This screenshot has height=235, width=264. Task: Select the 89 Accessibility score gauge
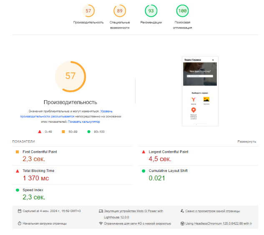120,11
